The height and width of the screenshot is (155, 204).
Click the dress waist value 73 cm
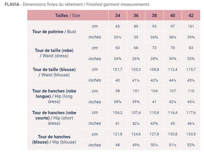pyautogui.click(x=154, y=48)
